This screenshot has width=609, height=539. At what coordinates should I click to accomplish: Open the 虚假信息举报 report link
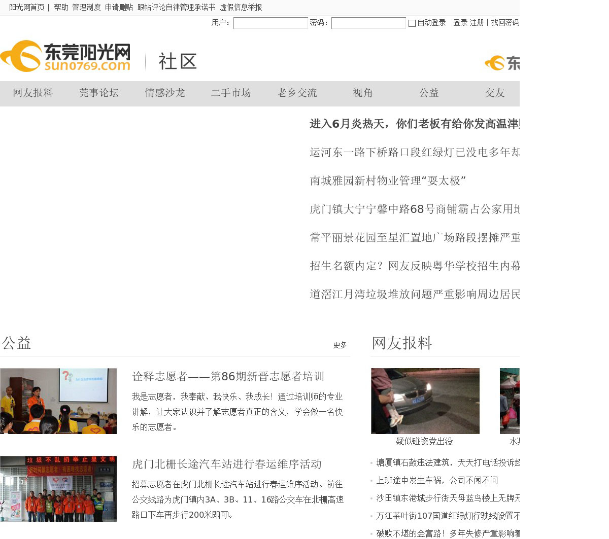[x=241, y=8]
